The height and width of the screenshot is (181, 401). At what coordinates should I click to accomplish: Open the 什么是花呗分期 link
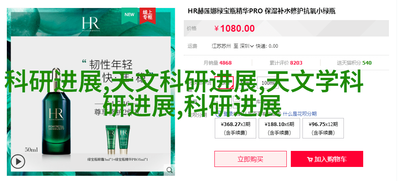tap(300, 114)
